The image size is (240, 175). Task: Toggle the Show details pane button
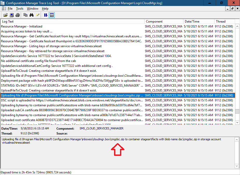click(x=52, y=15)
